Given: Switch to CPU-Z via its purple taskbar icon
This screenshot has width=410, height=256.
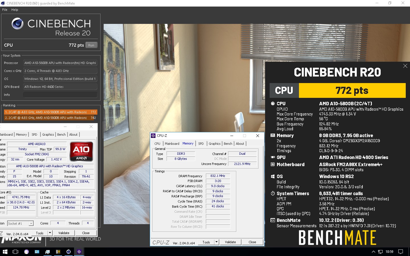Looking at the screenshot, I should point(79,252).
